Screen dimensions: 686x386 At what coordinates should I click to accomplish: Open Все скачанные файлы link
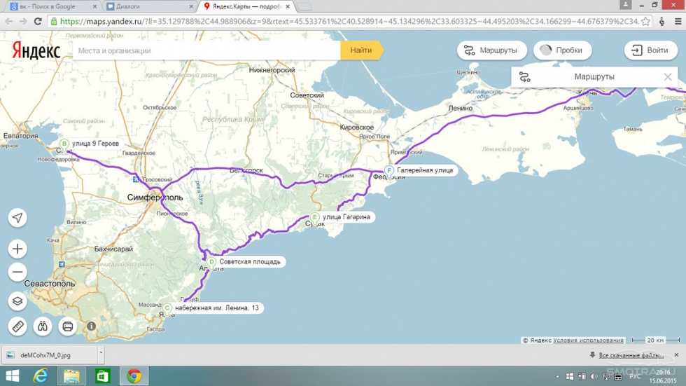tap(631, 355)
